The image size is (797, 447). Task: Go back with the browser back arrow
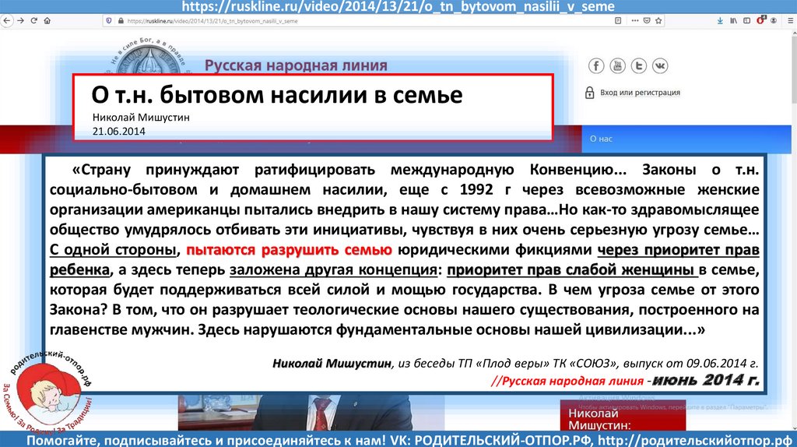(6, 21)
